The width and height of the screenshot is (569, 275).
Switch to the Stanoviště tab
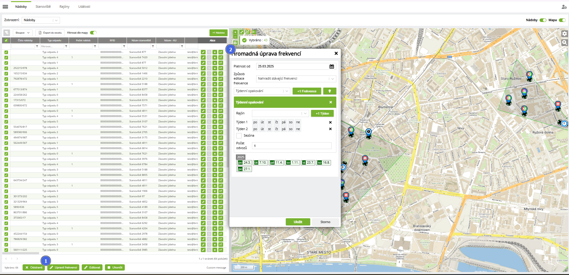[43, 7]
